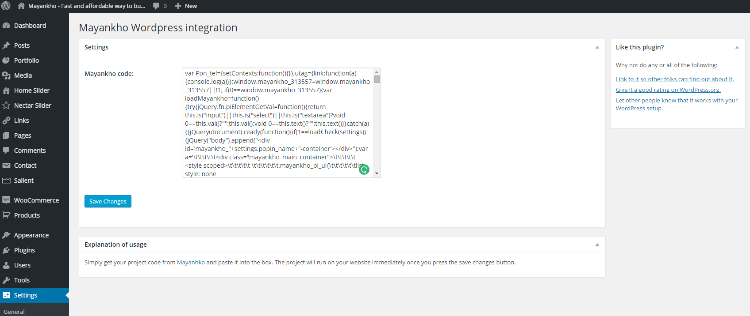
Task: Open the Posts menu
Action: [x=35, y=45]
